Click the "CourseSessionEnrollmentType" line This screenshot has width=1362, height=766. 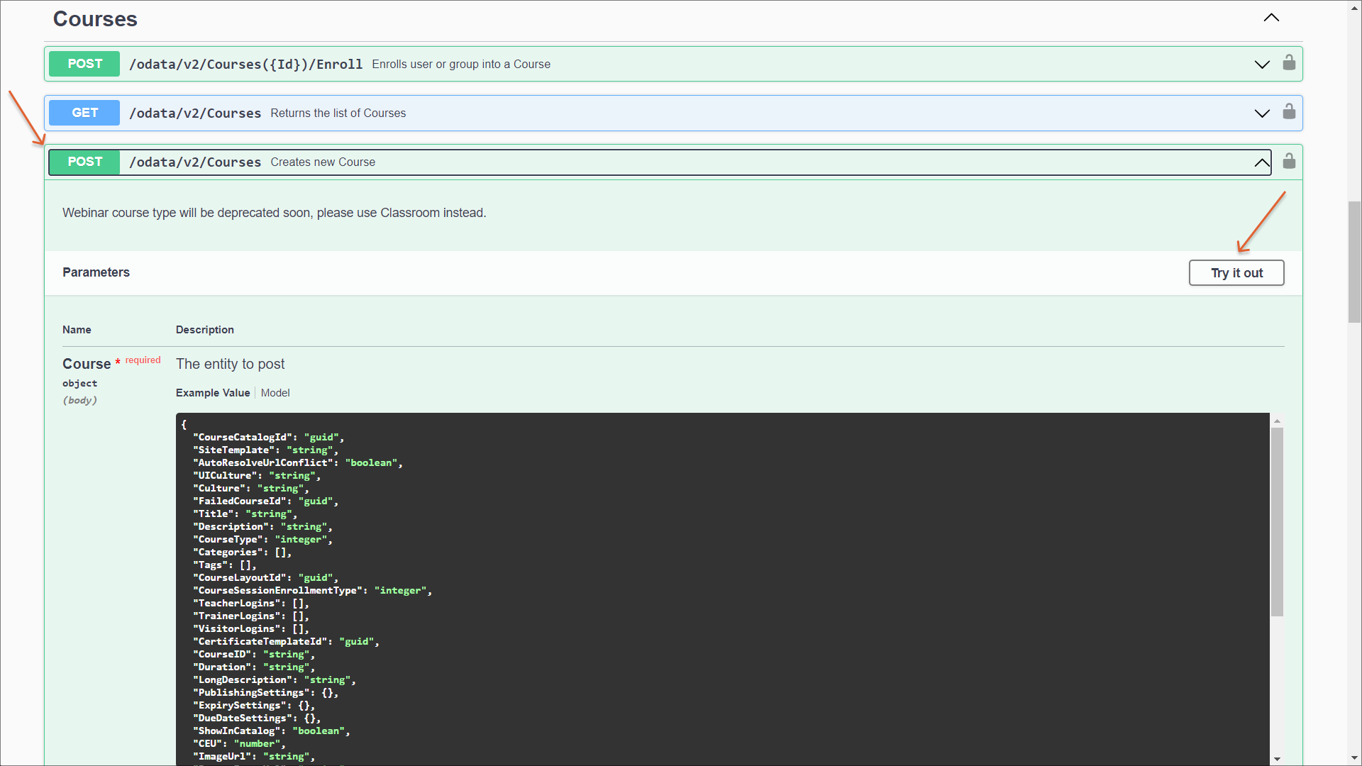pos(312,591)
